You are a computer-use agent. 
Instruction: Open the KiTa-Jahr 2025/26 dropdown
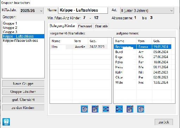click(x=32, y=11)
